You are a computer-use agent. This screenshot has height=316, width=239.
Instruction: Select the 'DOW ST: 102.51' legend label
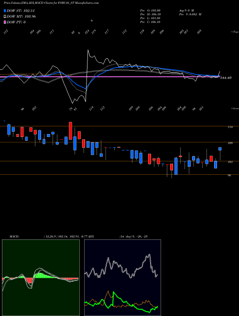click(x=21, y=11)
